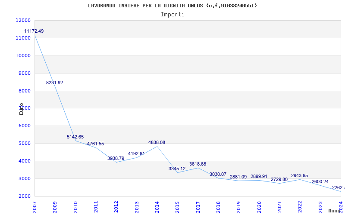The height and width of the screenshot is (215, 345).
Task: Select the 4761.55 data label
Action: tap(95, 144)
